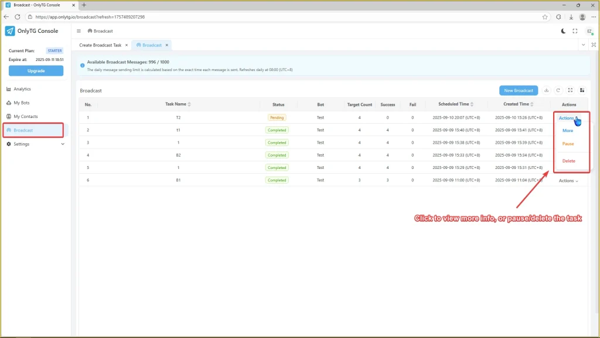600x338 pixels.
Task: Click the Upgrade button
Action: pyautogui.click(x=36, y=71)
